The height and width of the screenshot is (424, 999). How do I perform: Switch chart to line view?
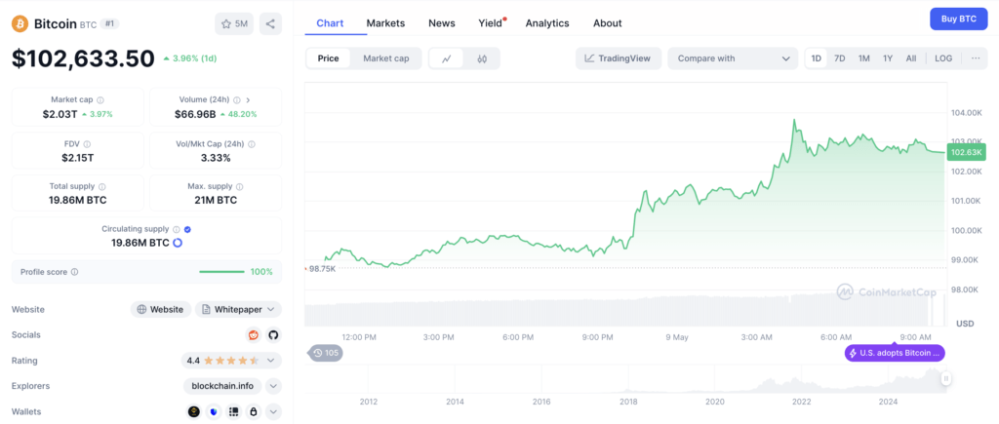pyautogui.click(x=447, y=58)
